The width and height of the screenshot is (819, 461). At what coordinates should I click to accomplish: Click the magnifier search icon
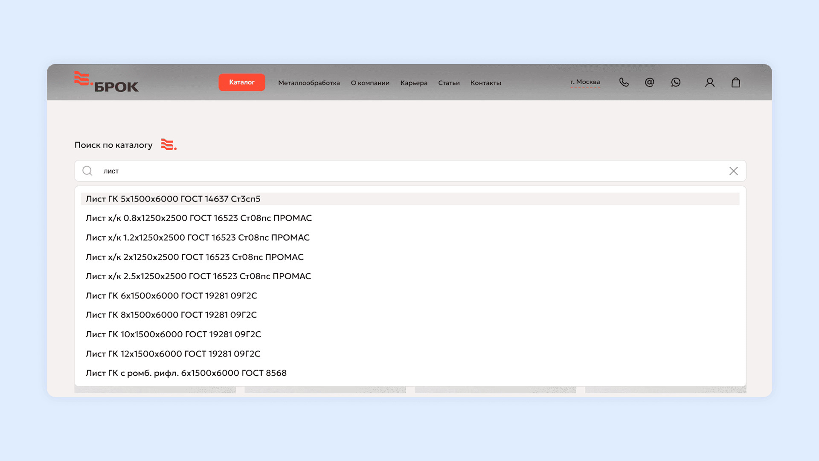pyautogui.click(x=87, y=171)
